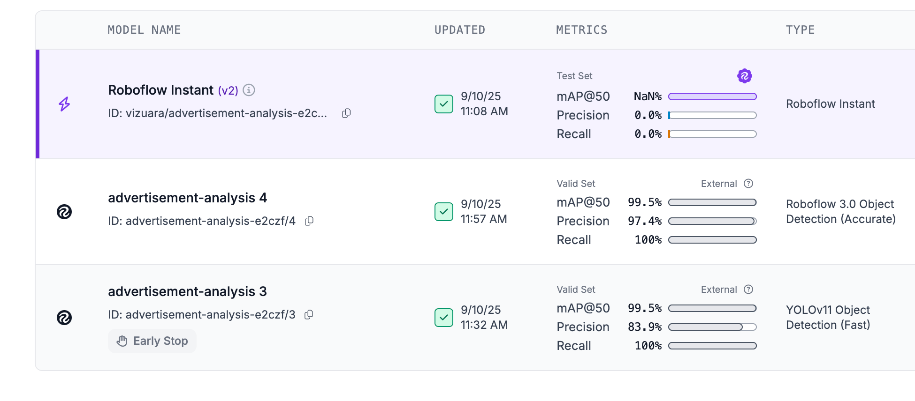Screen dimensions: 915x401
Task: Click the mAP@50 bar for Roboflow Instant
Action: (712, 97)
